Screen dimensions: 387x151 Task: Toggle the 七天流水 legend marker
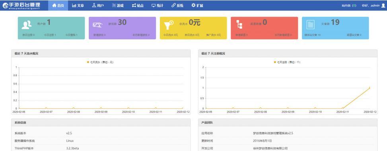(88, 62)
